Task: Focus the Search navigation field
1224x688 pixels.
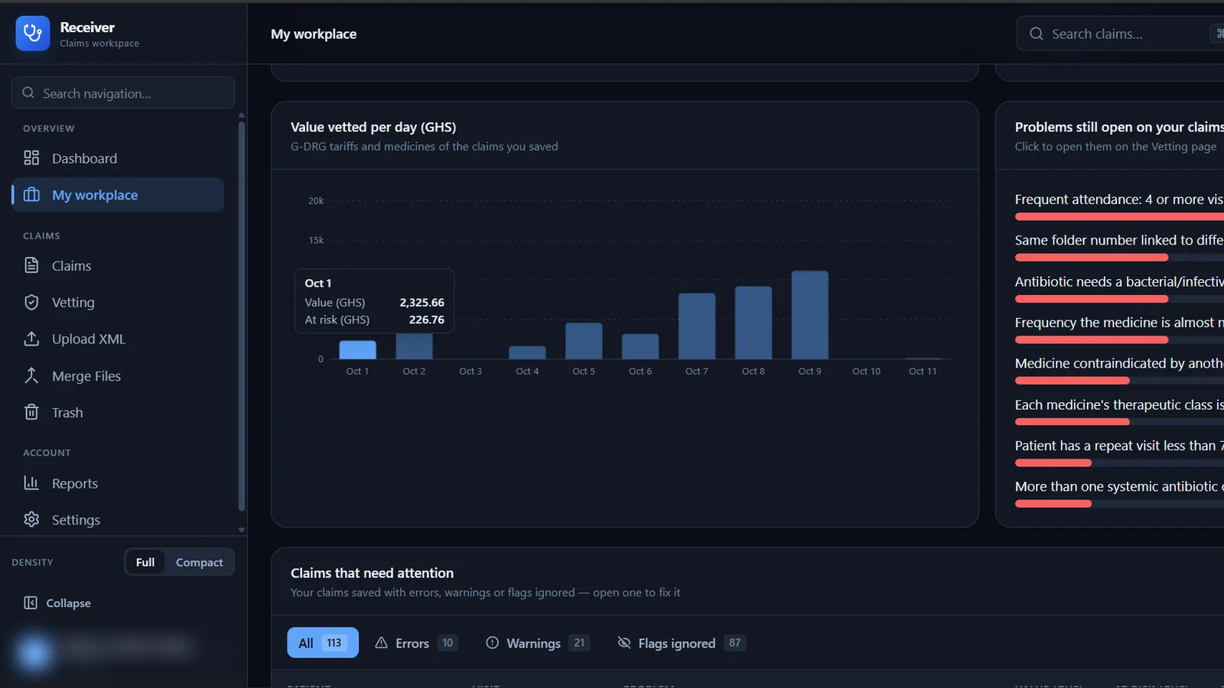Action: click(x=123, y=92)
